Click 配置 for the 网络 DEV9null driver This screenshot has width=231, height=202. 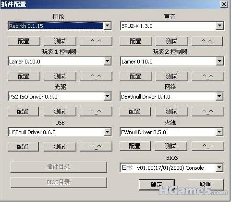coord(135,112)
